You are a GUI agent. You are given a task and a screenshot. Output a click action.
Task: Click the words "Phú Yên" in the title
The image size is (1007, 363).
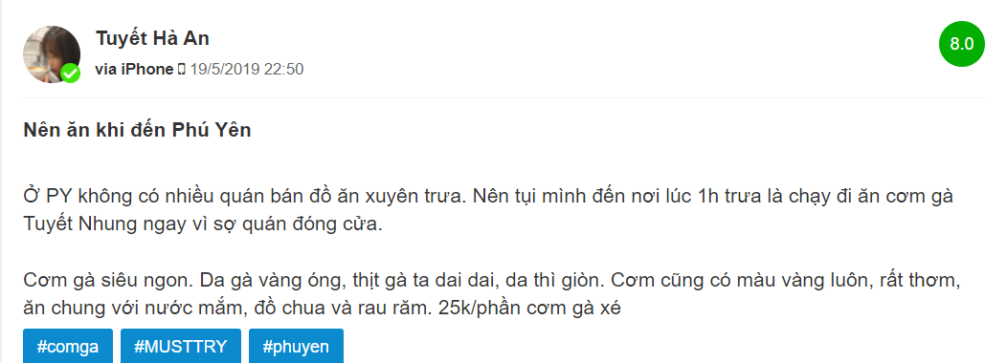point(212,130)
